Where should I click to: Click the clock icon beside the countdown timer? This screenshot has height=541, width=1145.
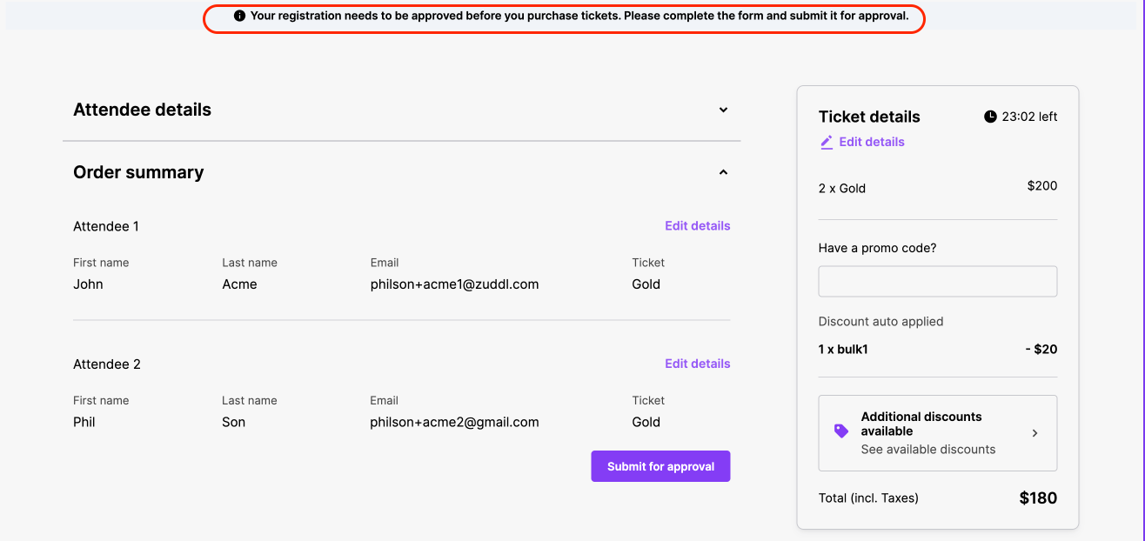click(x=990, y=117)
